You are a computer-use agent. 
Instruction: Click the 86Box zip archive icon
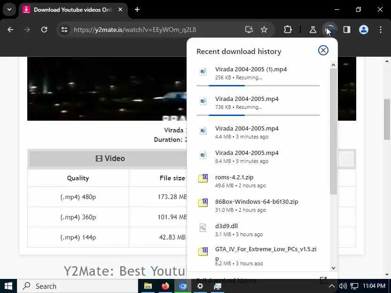coord(203,202)
